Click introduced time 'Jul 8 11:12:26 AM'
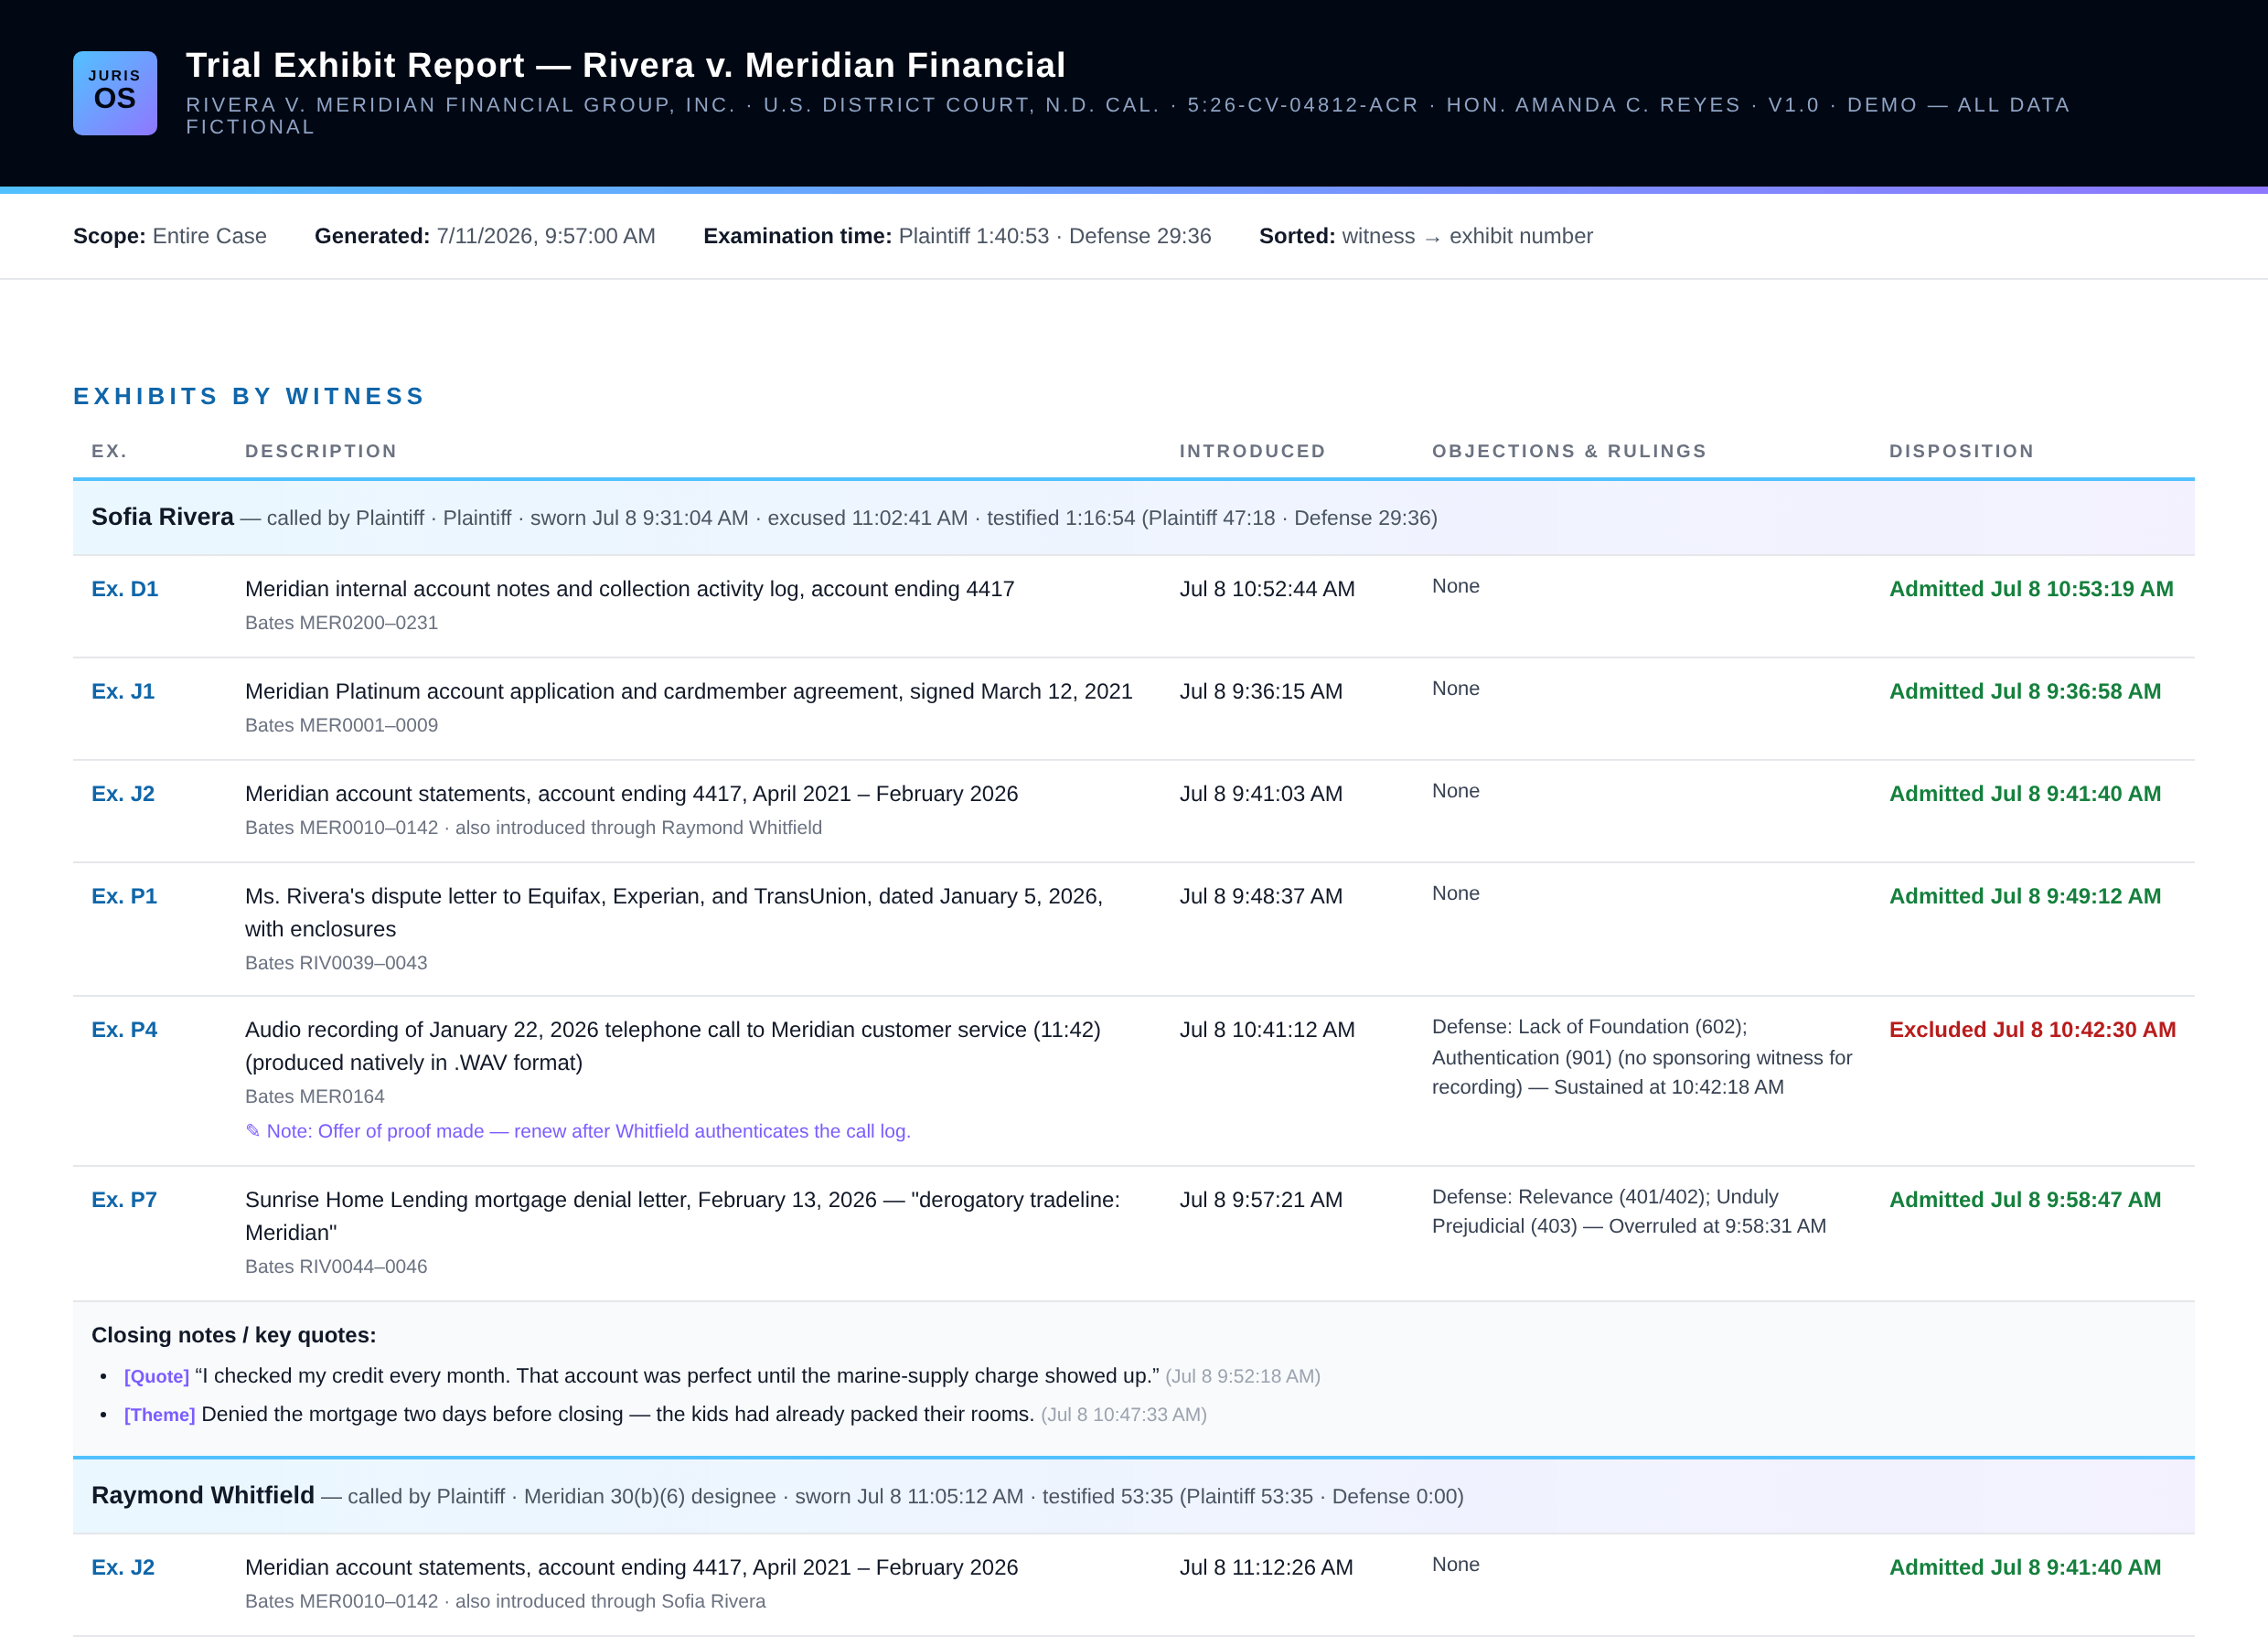 click(1266, 1568)
